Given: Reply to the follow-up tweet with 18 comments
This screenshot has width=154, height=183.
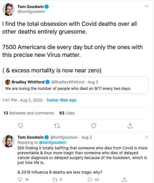Looking at the screenshot, I should click(x=20, y=179).
